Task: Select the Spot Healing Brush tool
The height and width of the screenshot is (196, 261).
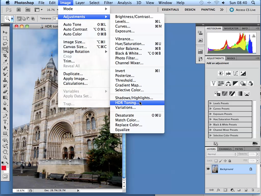Action: [5, 68]
